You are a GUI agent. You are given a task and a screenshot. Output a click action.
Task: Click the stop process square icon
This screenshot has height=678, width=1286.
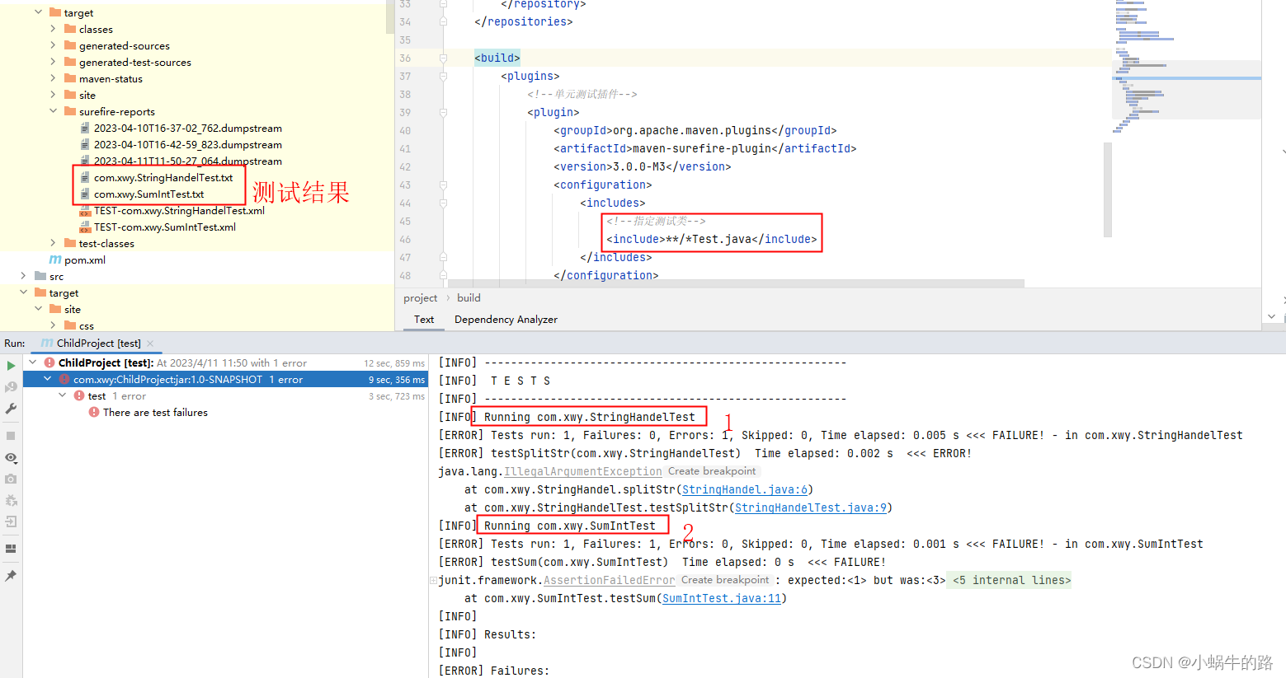pos(11,436)
